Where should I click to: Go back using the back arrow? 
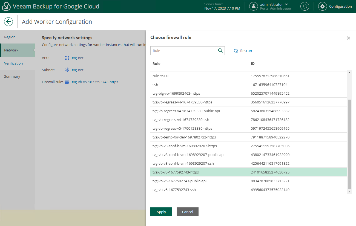(8, 22)
